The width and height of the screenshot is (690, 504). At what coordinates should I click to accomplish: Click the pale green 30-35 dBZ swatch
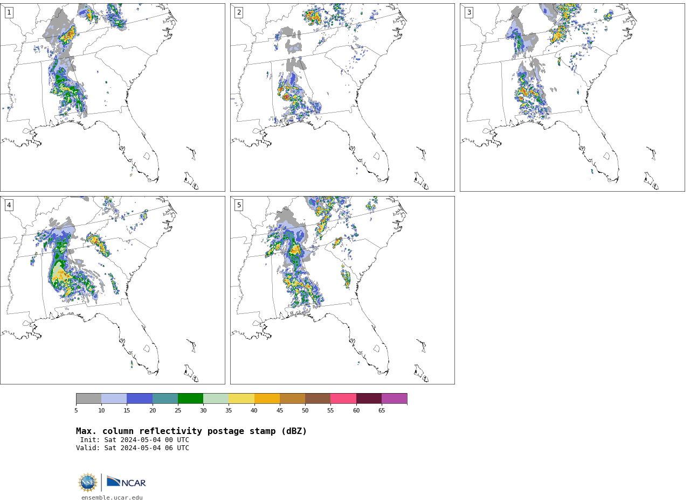216,398
